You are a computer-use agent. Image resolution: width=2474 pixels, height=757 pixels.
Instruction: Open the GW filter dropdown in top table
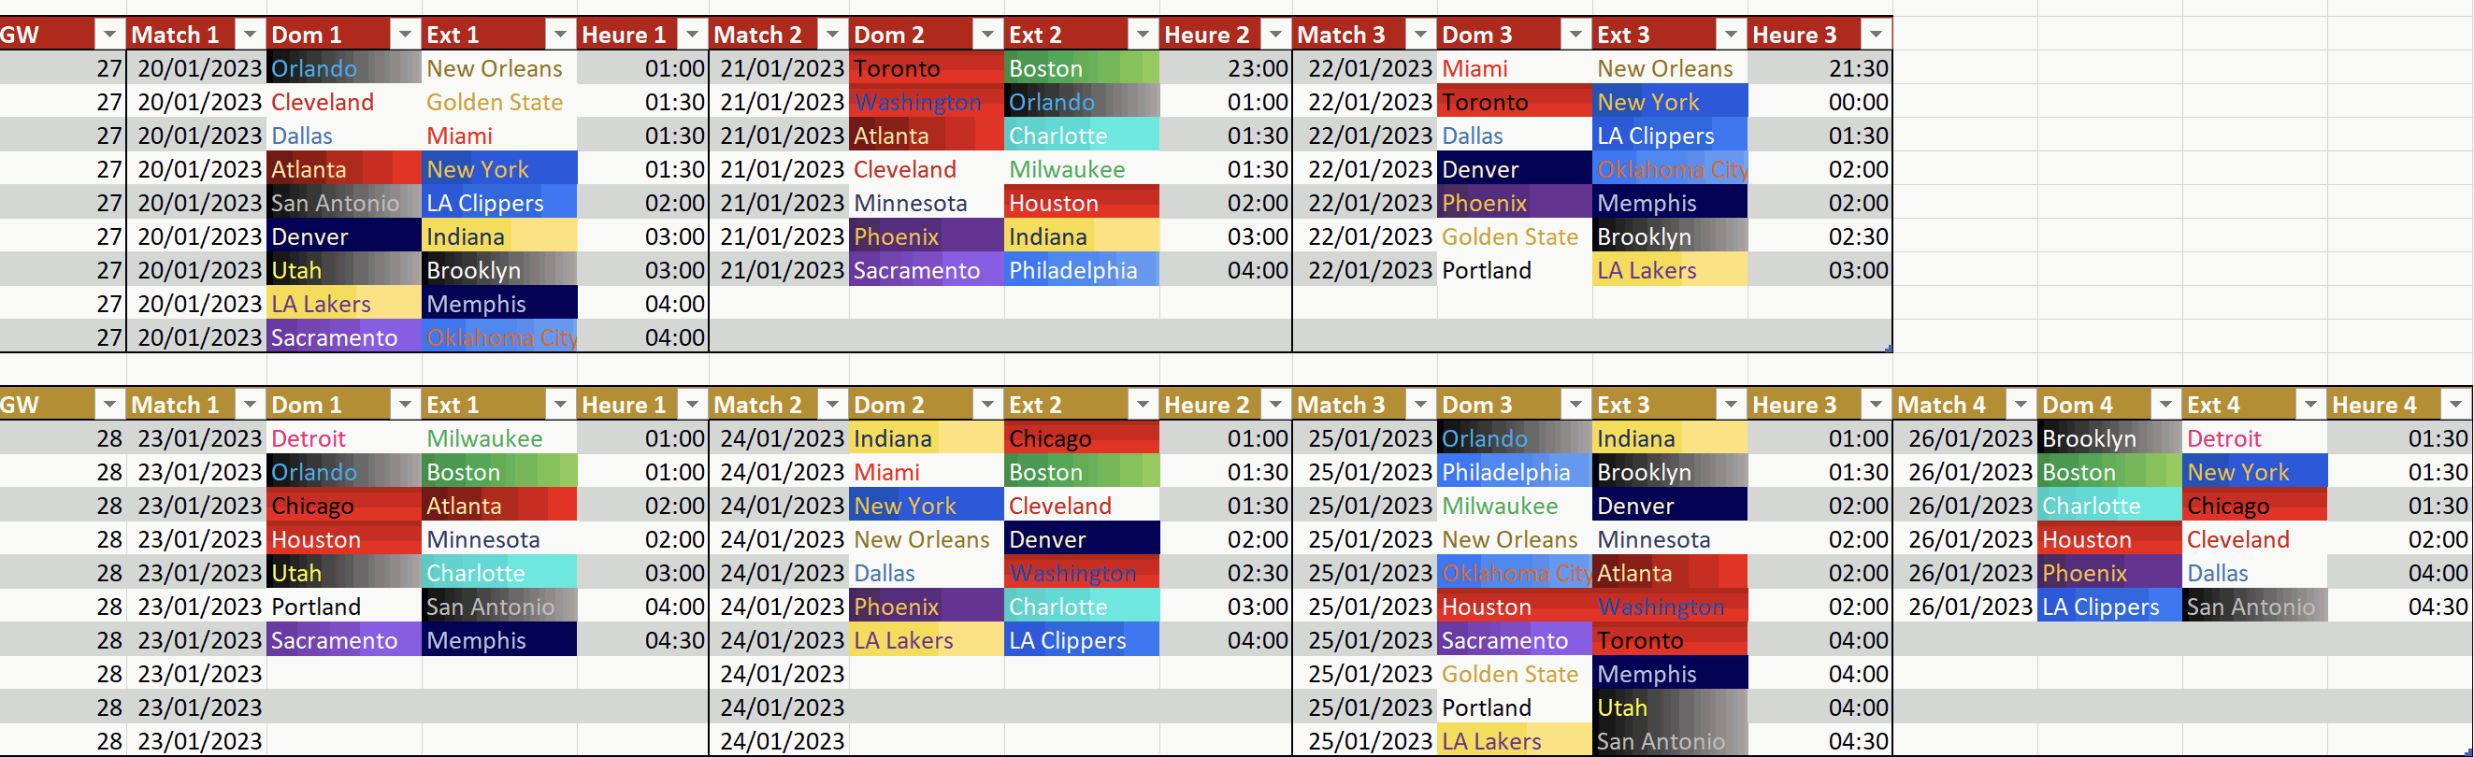point(109,36)
